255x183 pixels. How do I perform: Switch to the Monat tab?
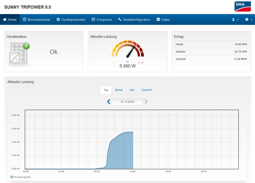pos(119,90)
